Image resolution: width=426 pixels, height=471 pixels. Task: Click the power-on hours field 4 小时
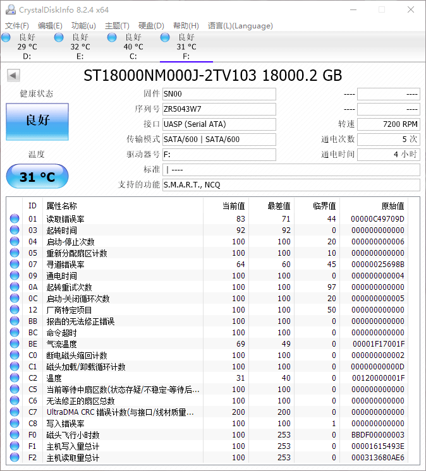[x=389, y=155]
